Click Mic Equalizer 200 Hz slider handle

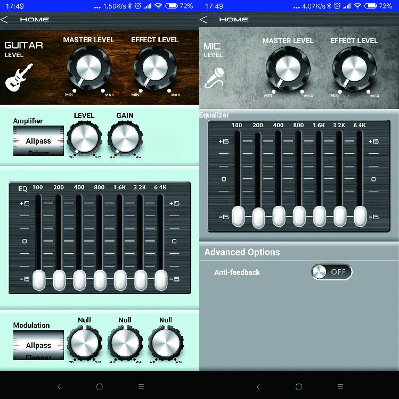coord(258,218)
